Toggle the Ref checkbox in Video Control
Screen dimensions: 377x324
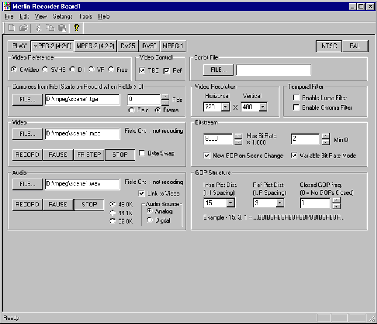tap(166, 71)
